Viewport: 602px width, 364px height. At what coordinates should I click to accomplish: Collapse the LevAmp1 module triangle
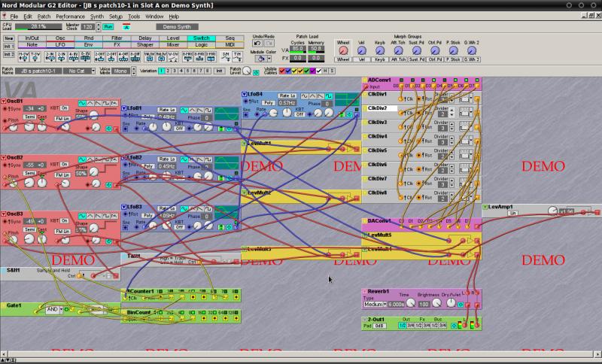pyautogui.click(x=485, y=207)
